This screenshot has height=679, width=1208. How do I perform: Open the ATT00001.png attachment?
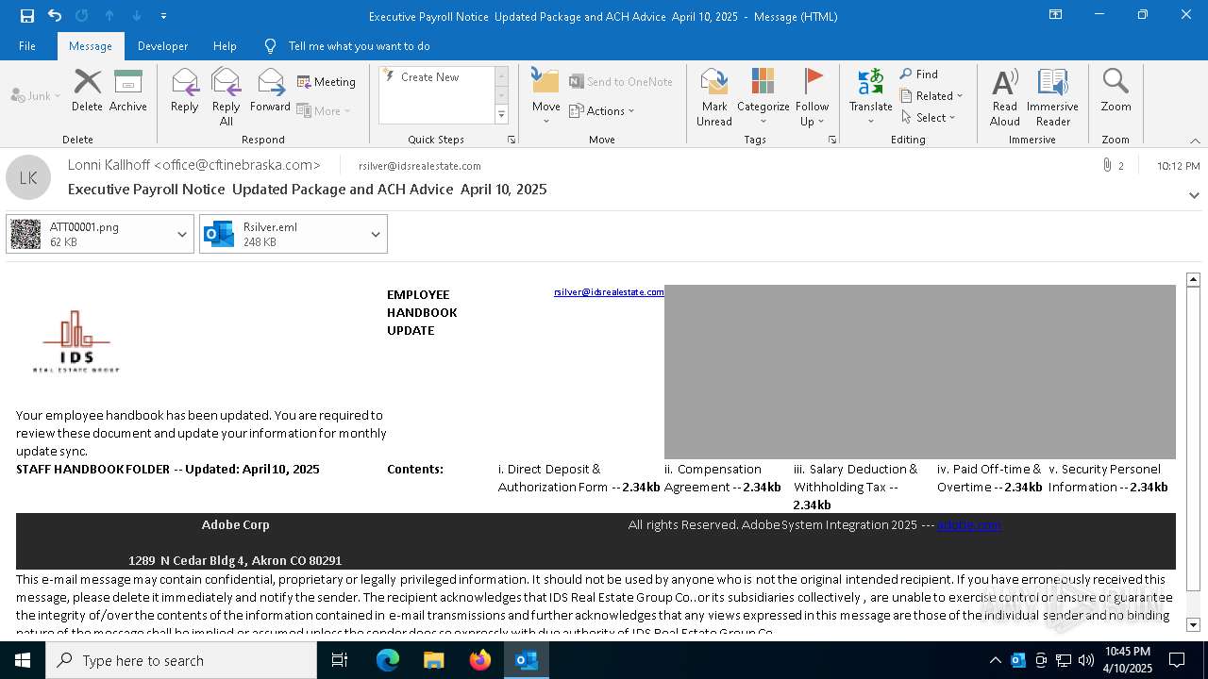pyautogui.click(x=90, y=234)
